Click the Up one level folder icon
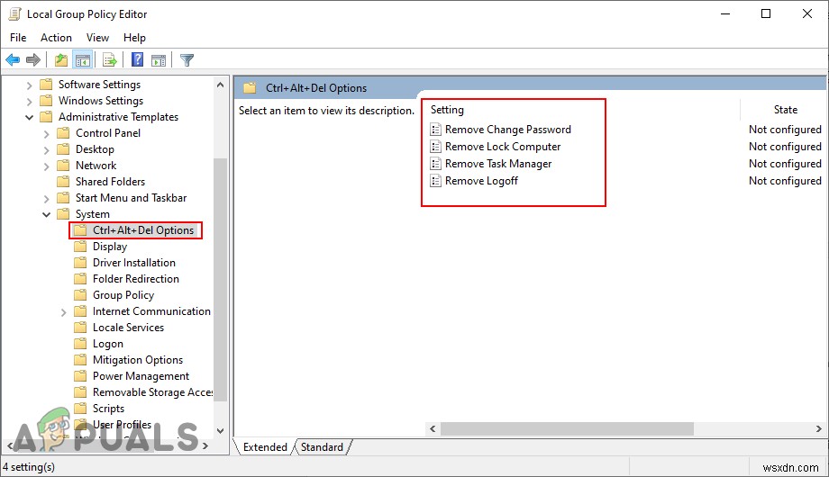The image size is (829, 477). pos(61,59)
